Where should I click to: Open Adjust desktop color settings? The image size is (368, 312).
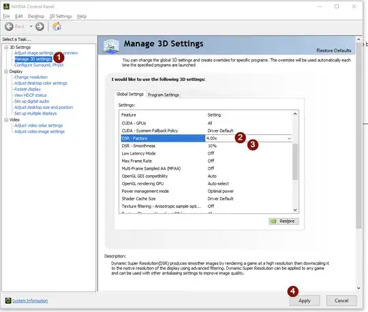(41, 83)
